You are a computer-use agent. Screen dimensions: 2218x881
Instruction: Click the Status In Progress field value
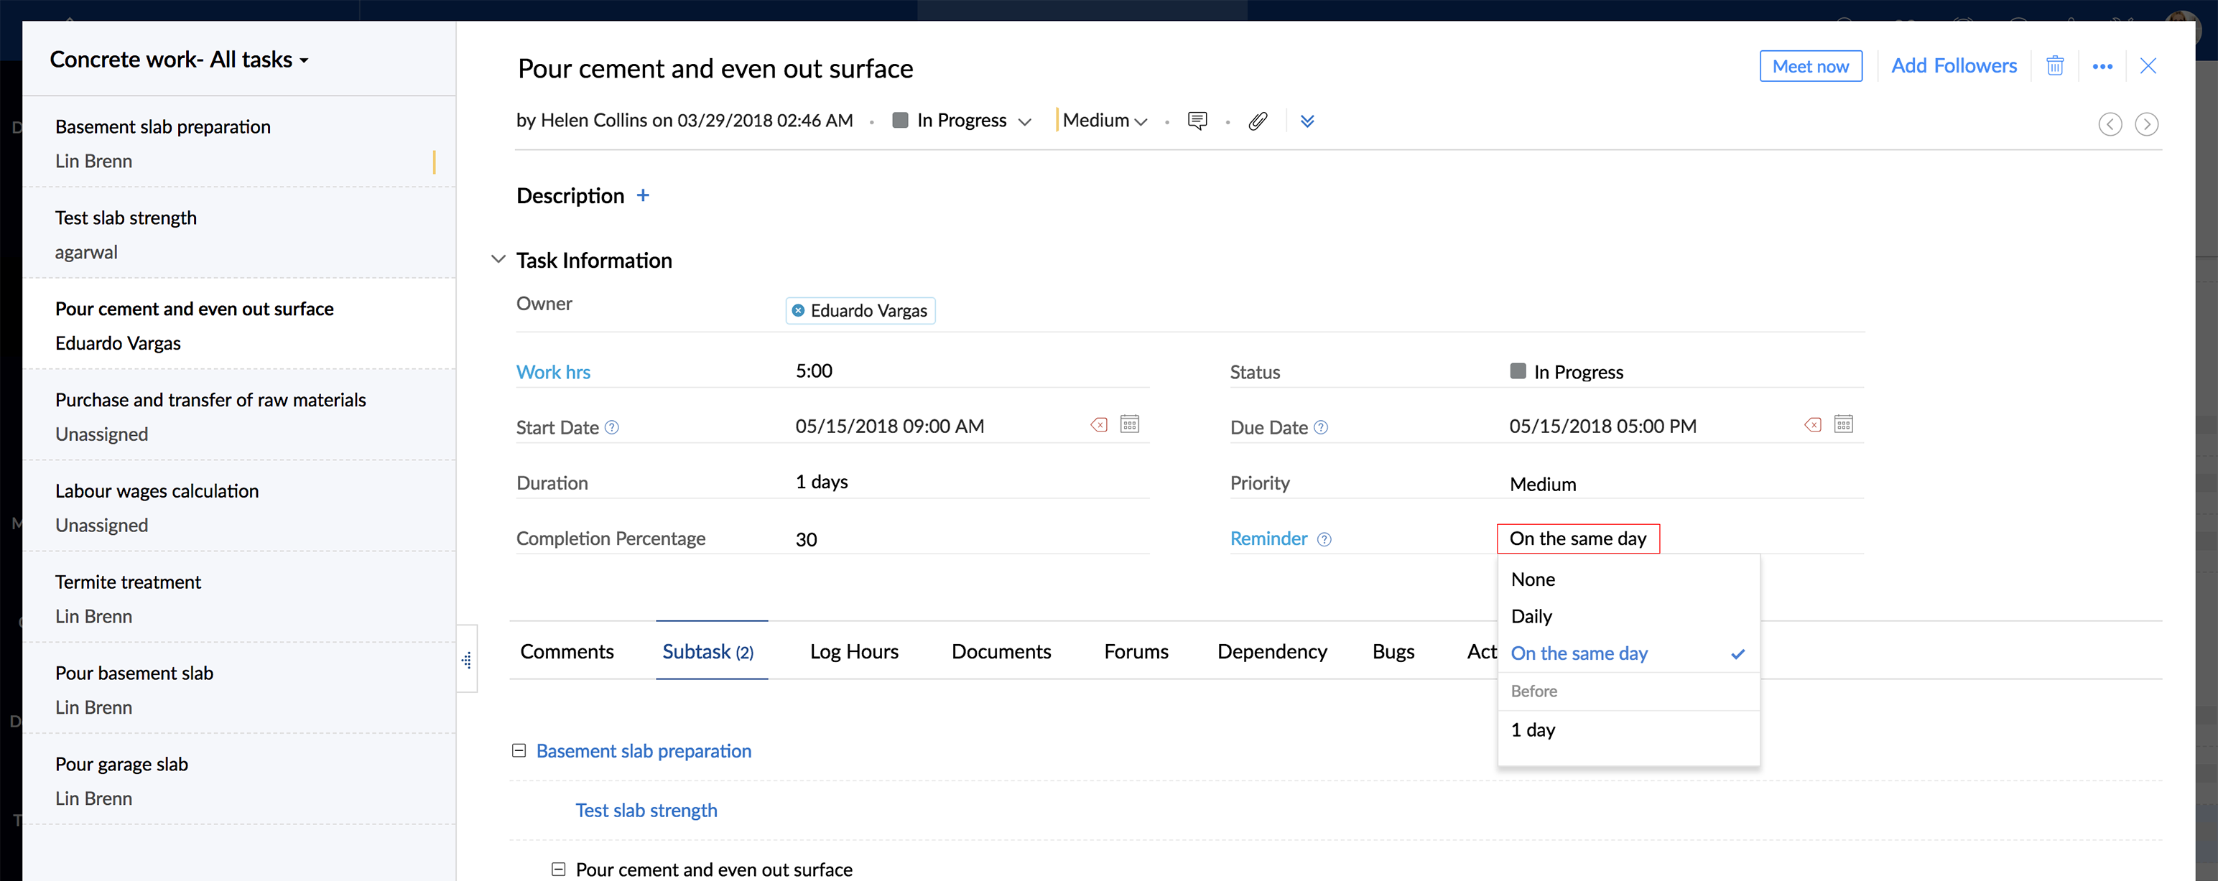click(x=1567, y=373)
